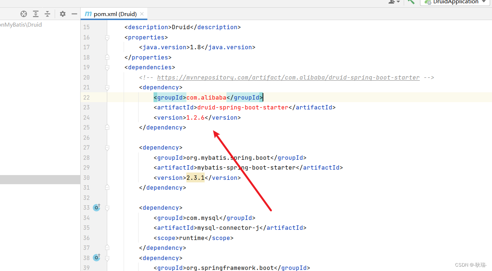Click the Collapse All icon in Project panel
The image size is (492, 271).
point(47,14)
